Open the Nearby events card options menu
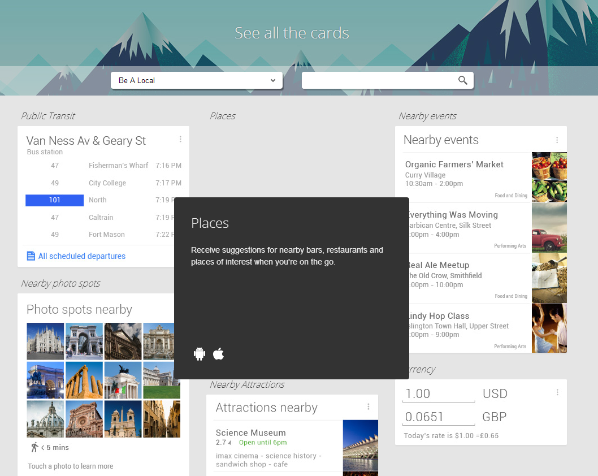 point(557,139)
